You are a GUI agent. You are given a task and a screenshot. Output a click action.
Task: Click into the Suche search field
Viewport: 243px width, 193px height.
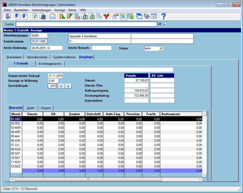coord(87,24)
